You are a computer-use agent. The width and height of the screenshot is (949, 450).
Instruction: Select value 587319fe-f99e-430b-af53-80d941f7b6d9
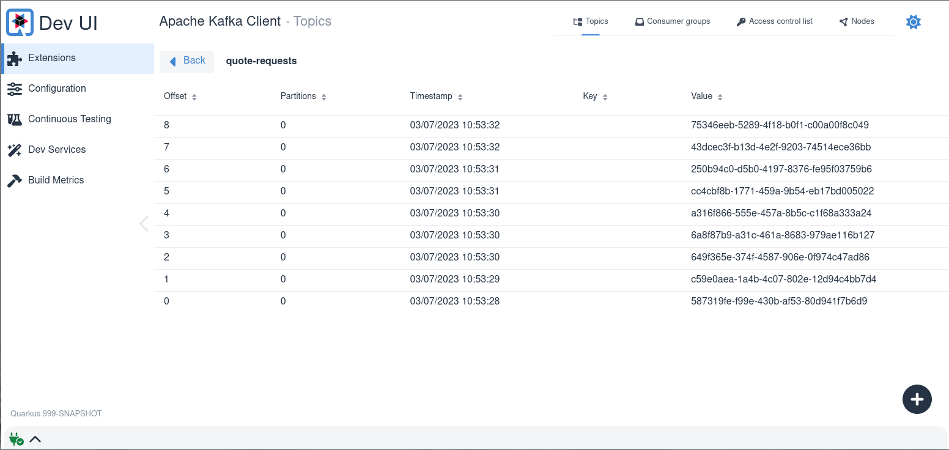coord(779,301)
